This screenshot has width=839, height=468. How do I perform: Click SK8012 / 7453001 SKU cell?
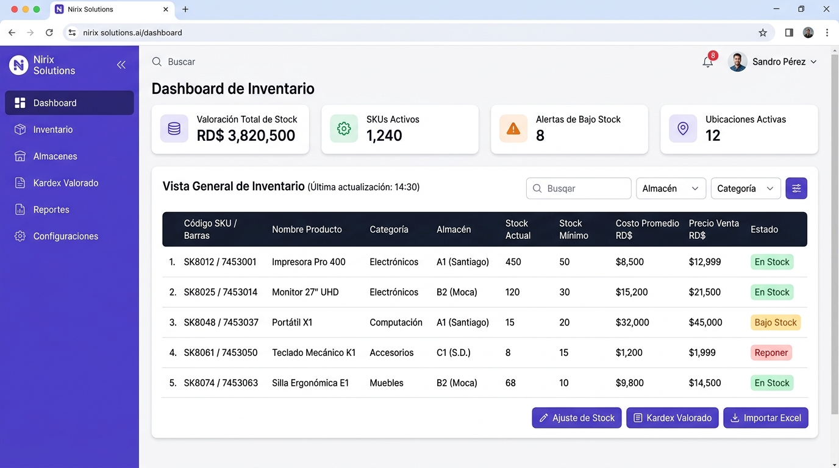click(220, 262)
